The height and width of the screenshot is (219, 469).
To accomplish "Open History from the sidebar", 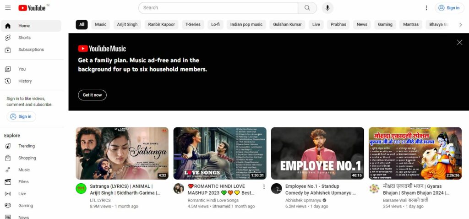I will (x=31, y=81).
